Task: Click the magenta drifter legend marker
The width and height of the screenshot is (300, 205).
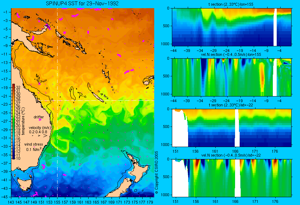Action: pyautogui.click(x=40, y=120)
